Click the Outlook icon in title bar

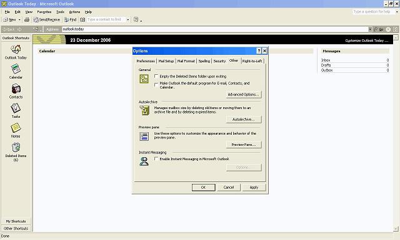point(4,4)
